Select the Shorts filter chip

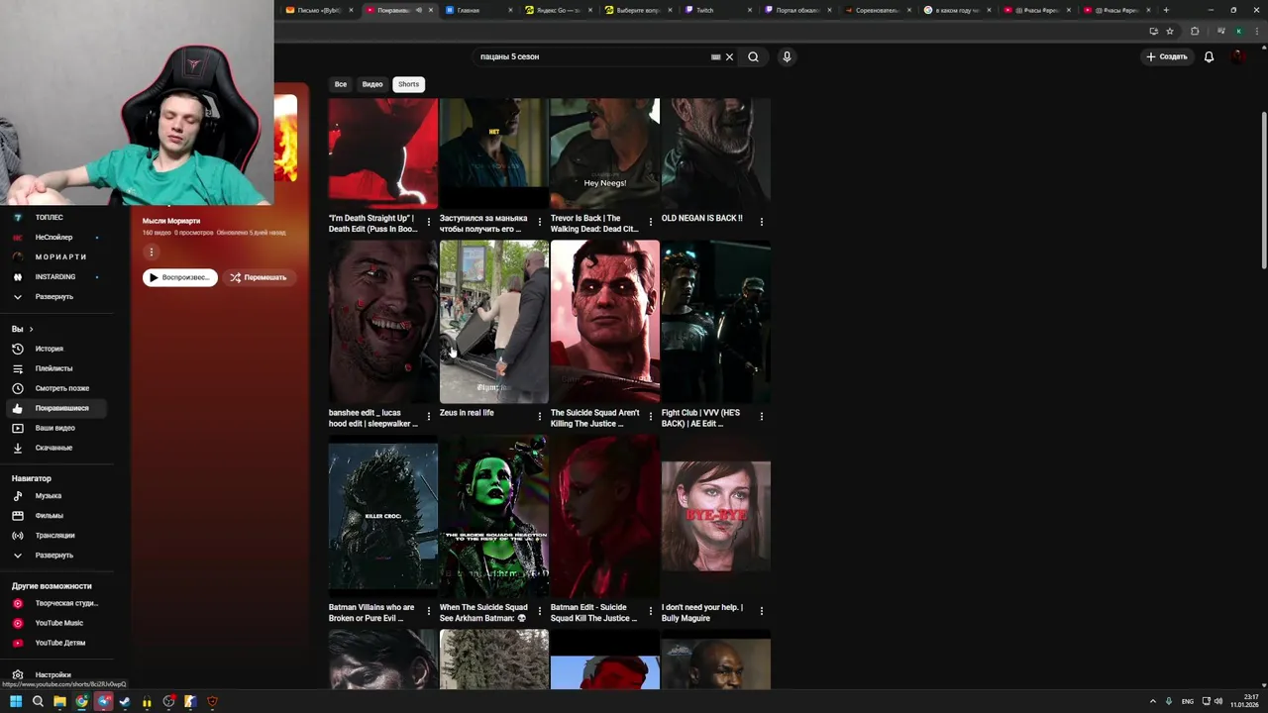pos(408,84)
